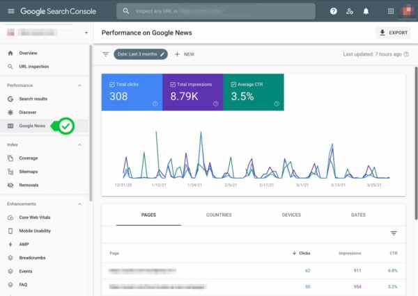
Task: Open the Google apps grid
Action: point(390,11)
